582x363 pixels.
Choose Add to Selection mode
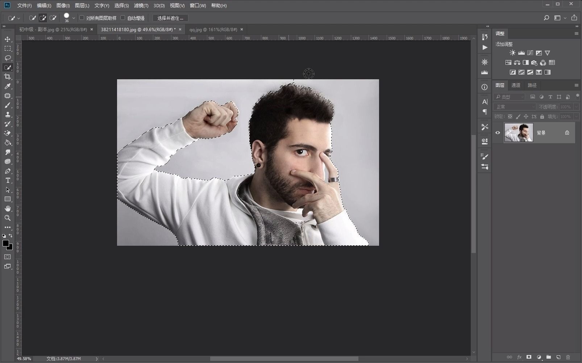pos(43,18)
